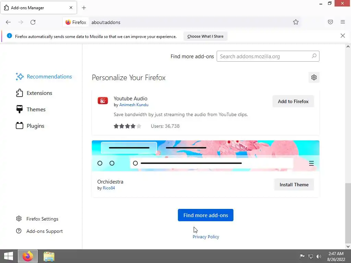This screenshot has width=351, height=263.
Task: Open author Animesh Kundu link
Action: click(x=134, y=105)
